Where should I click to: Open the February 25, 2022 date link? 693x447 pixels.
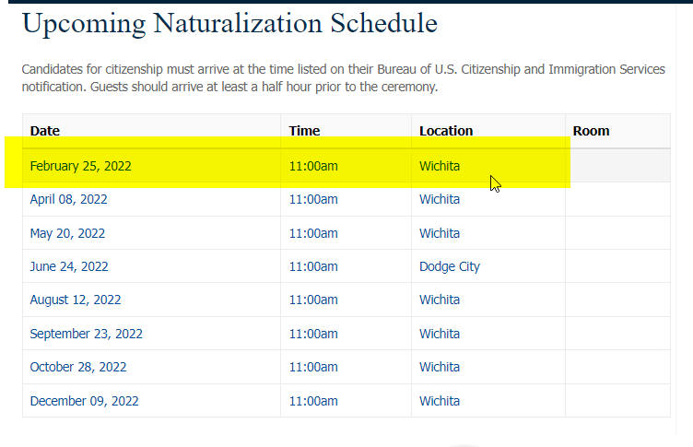point(80,166)
